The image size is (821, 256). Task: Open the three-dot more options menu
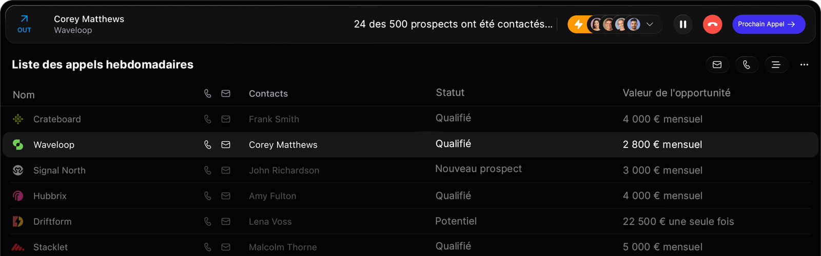pos(804,65)
